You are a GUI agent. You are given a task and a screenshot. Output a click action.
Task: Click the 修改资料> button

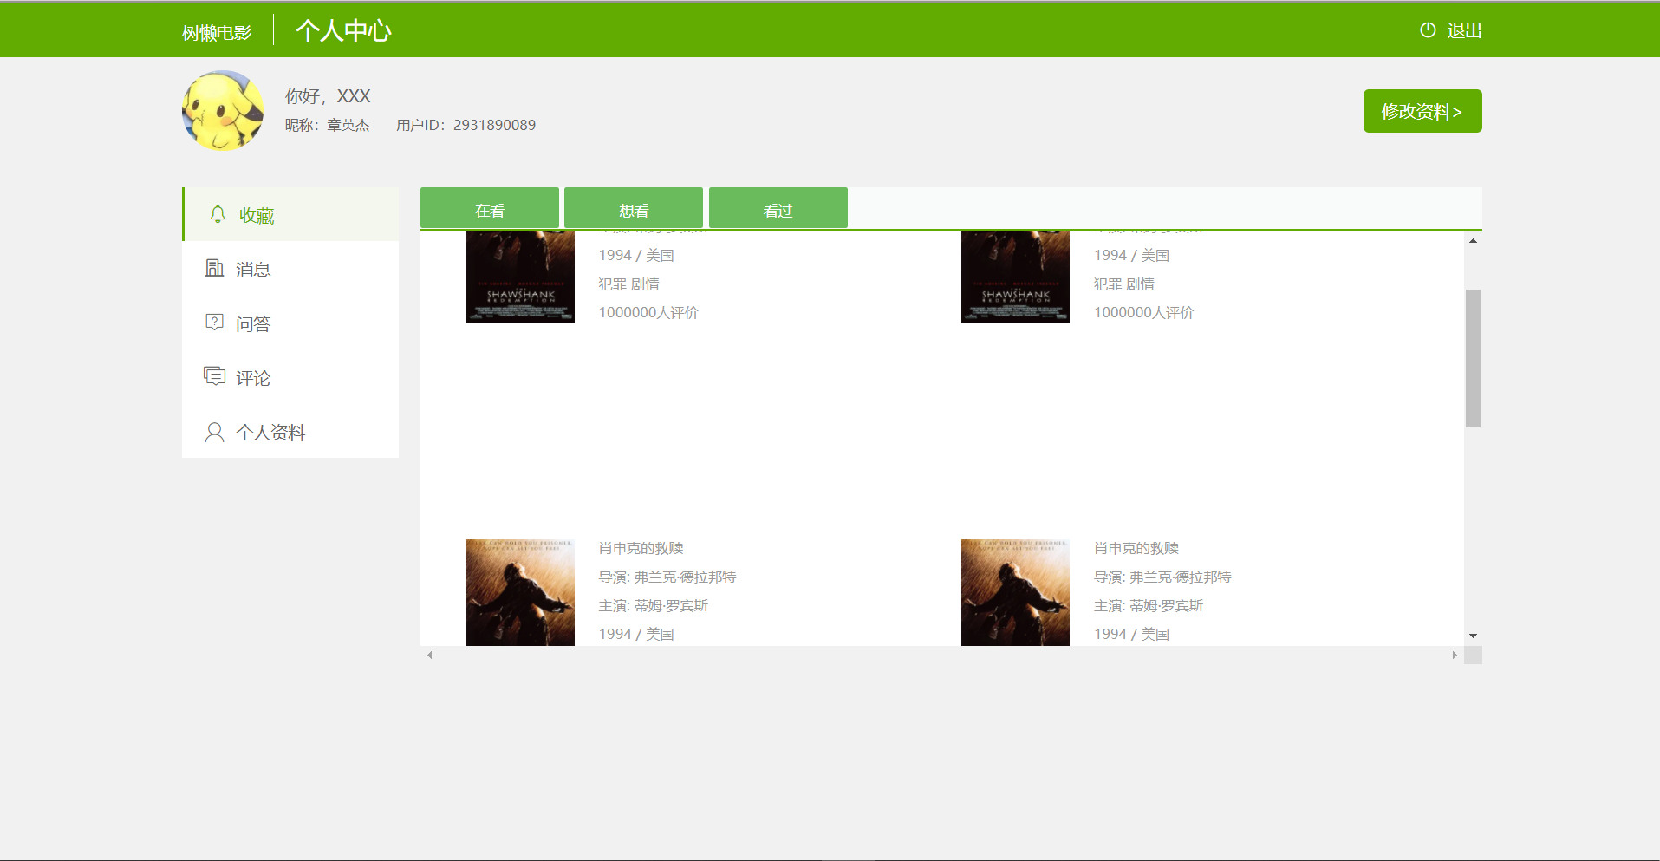pyautogui.click(x=1422, y=111)
